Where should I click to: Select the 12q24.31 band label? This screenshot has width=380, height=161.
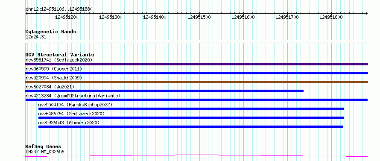pyautogui.click(x=36, y=37)
